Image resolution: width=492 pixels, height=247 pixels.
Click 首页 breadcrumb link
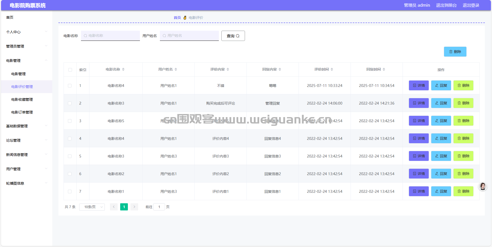177,18
